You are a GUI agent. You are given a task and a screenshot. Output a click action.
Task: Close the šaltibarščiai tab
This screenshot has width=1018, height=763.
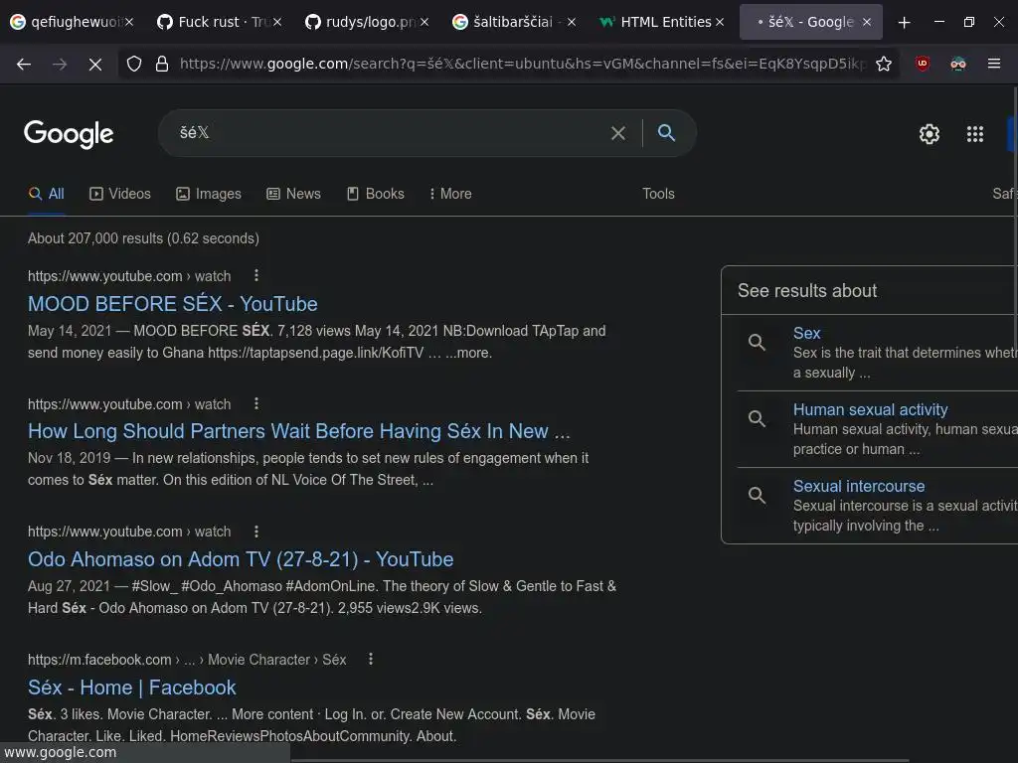click(x=572, y=22)
